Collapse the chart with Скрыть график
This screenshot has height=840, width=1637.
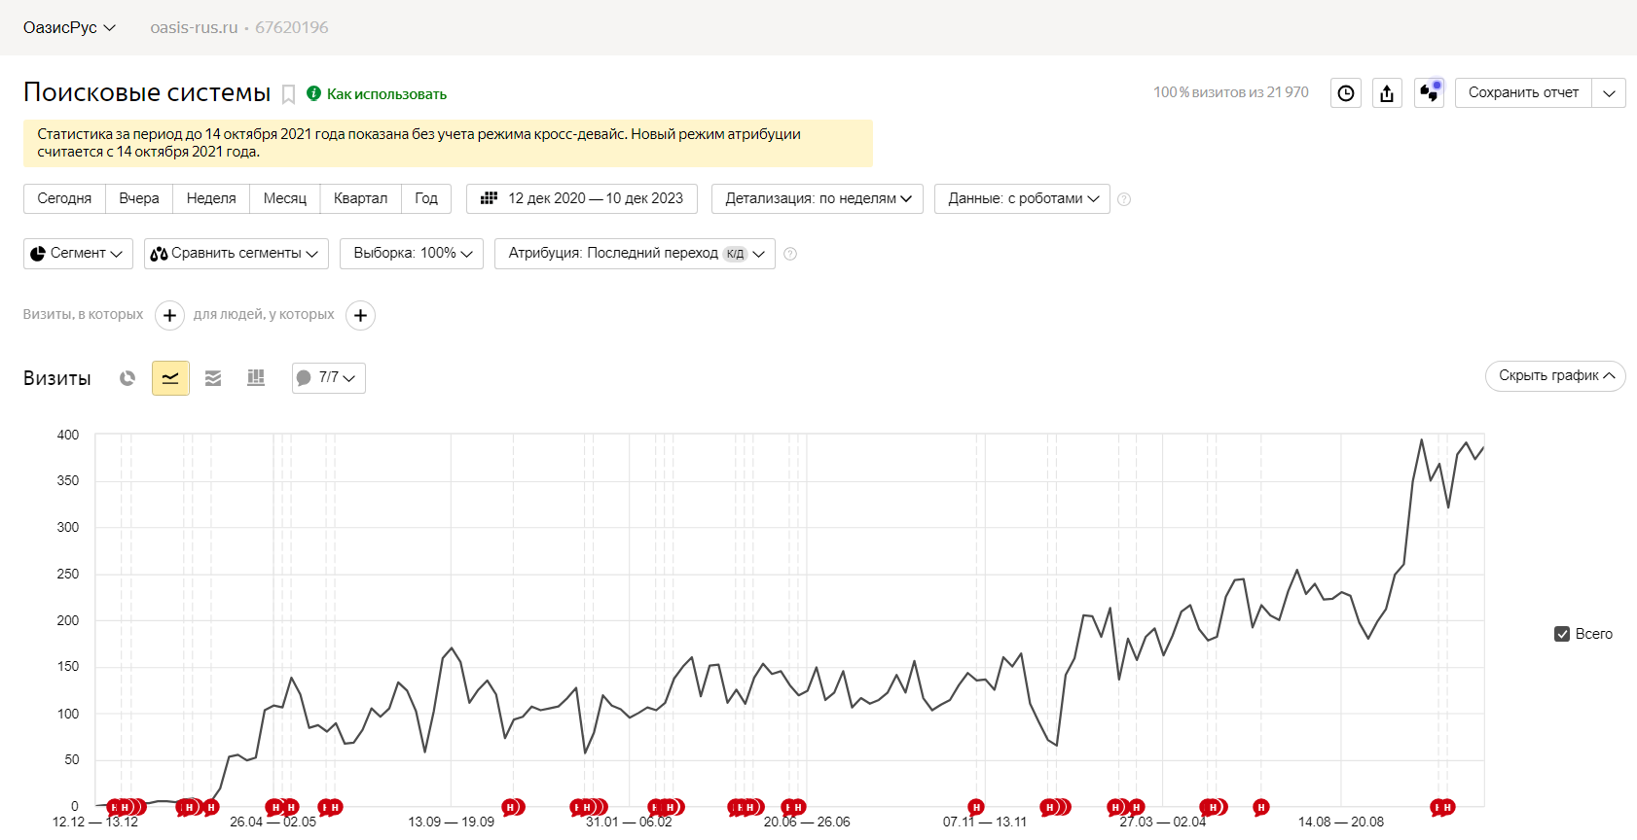pos(1555,376)
